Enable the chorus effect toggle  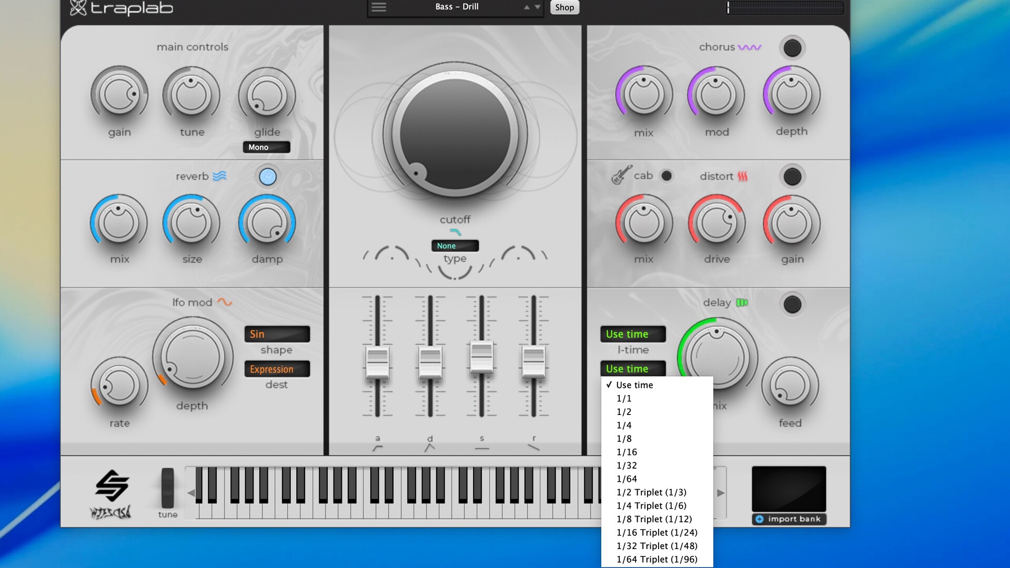pyautogui.click(x=792, y=48)
